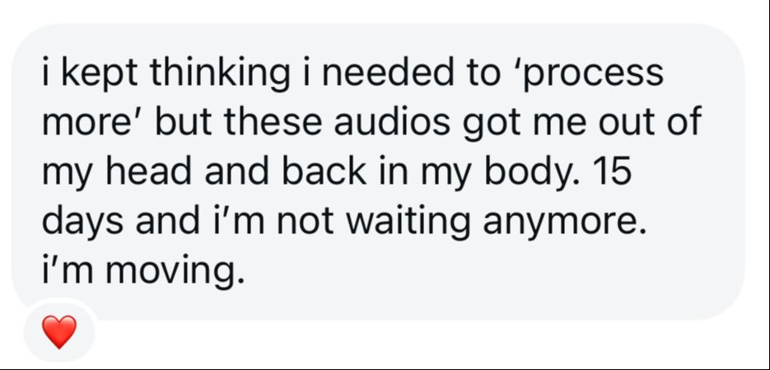This screenshot has height=370, width=770.
Task: Click the word 'not' on the fourth line
Action: pyautogui.click(x=306, y=223)
